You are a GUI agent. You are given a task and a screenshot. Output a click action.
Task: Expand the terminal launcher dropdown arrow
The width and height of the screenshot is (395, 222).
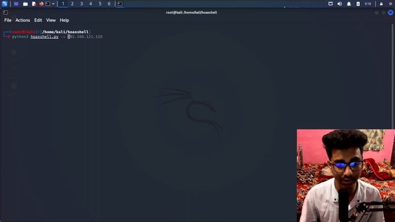(53, 4)
